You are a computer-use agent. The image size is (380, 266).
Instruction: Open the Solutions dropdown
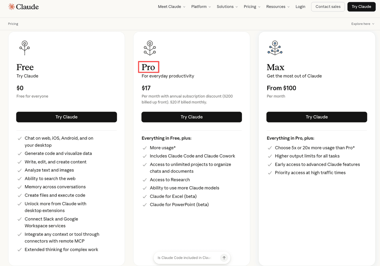227,7
